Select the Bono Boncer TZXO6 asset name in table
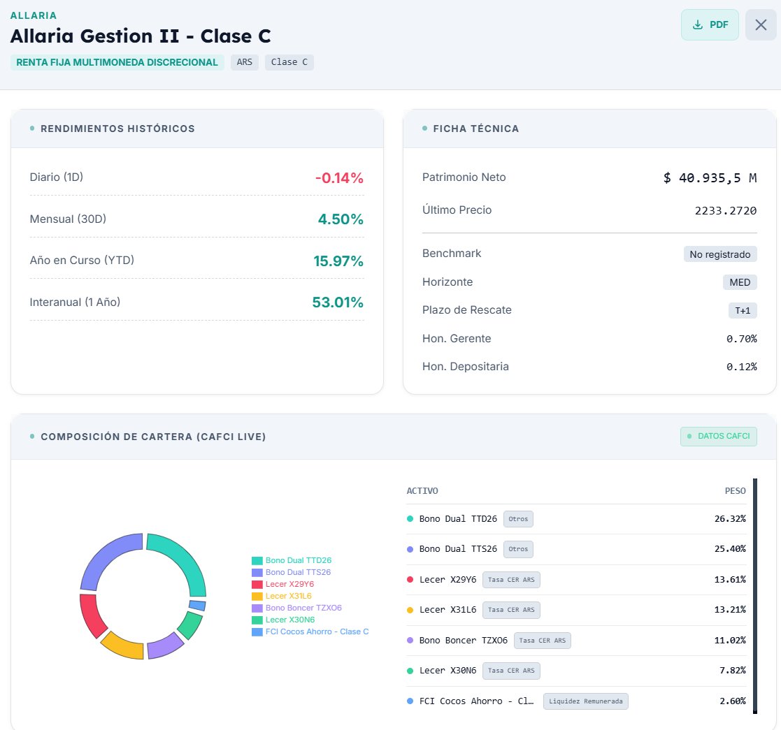The image size is (781, 730). coord(464,641)
